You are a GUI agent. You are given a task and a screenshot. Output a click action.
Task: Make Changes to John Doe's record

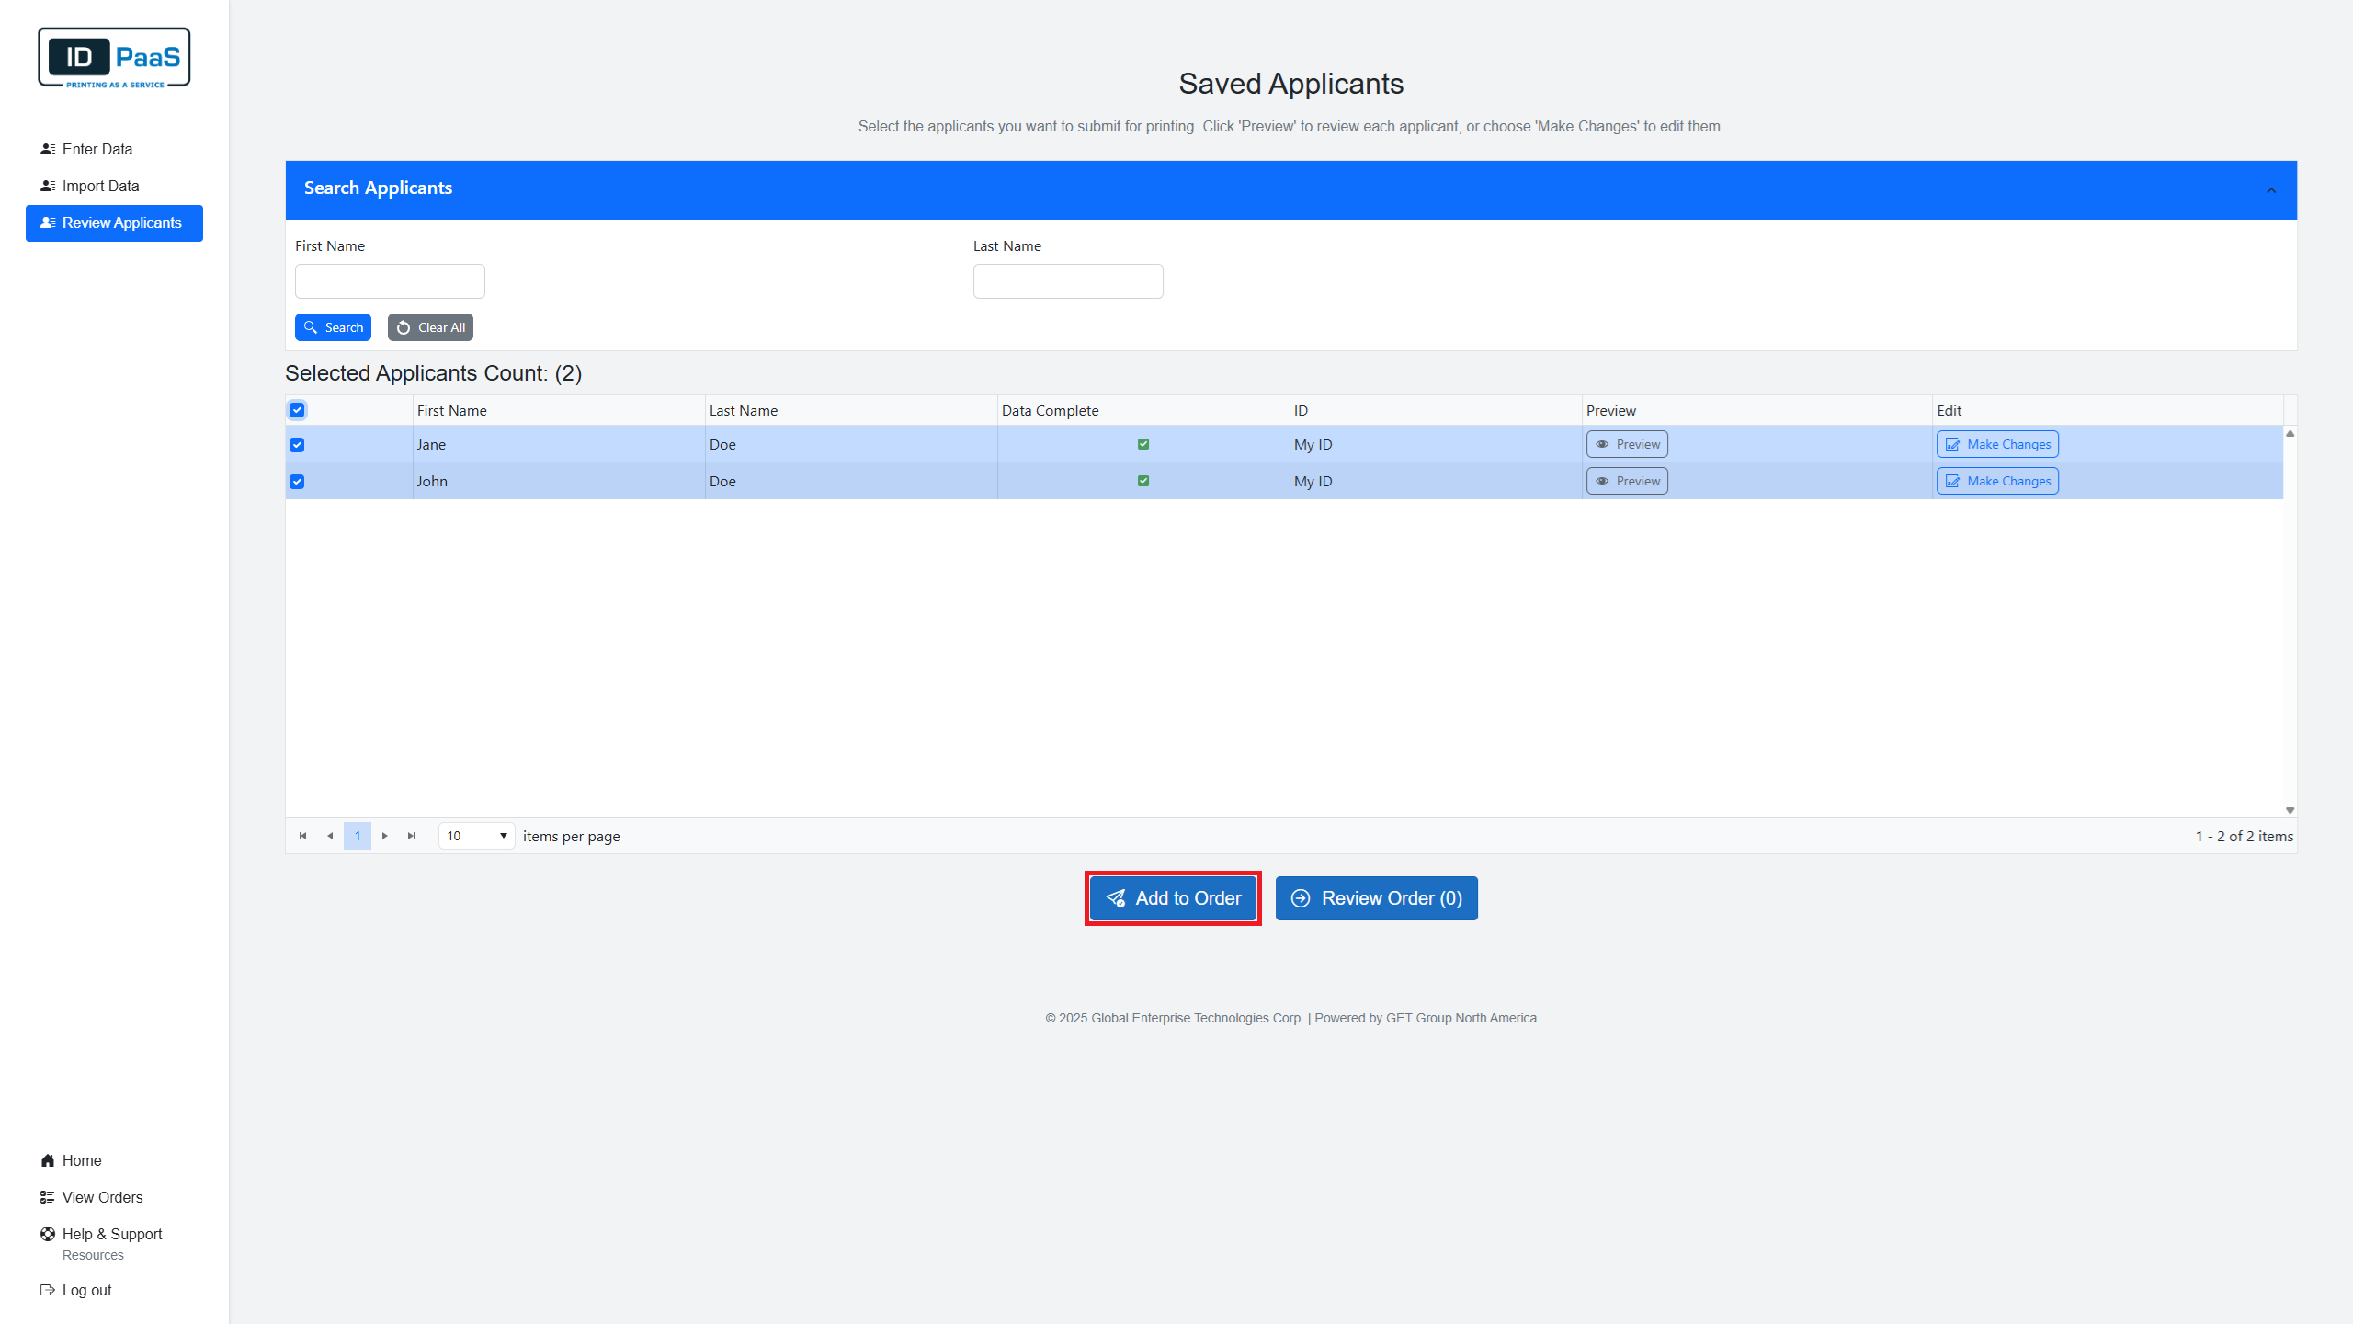1997,481
